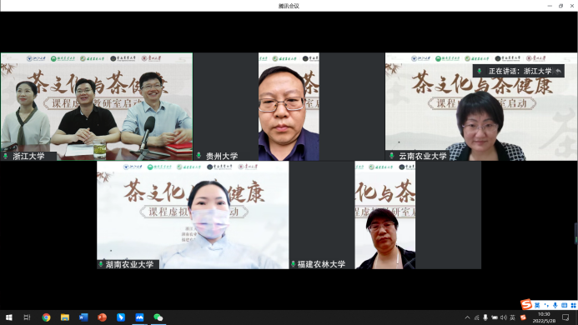Toggle Sogou English/Chinese mode button
578x325 pixels.
537,305
